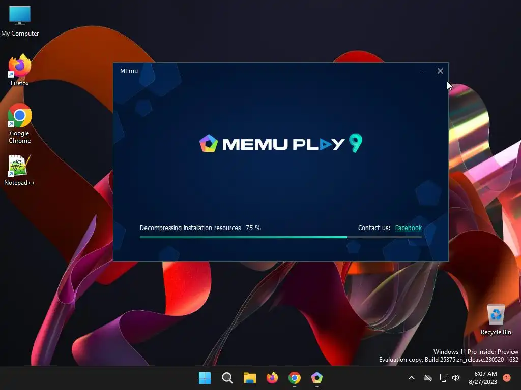Switch to MEmu installer in the taskbar
This screenshot has height=390, width=521.
316,378
